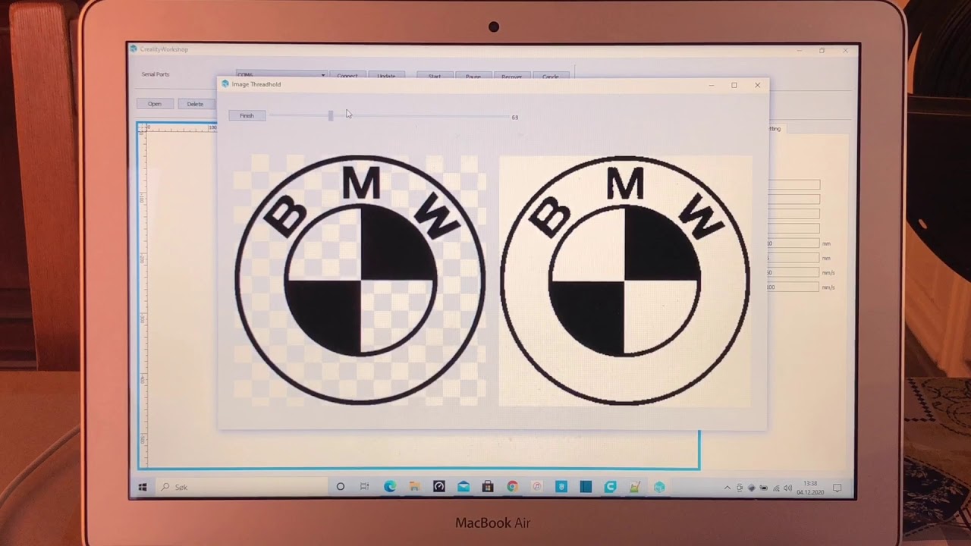Click the original BMW logo preview with checkerboard

pyautogui.click(x=360, y=280)
